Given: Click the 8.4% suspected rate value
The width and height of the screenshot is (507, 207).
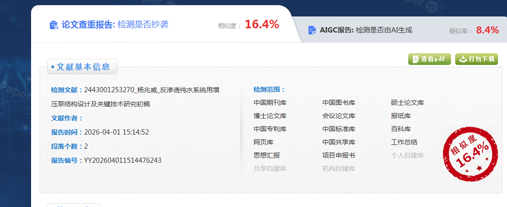Looking at the screenshot, I should [488, 30].
